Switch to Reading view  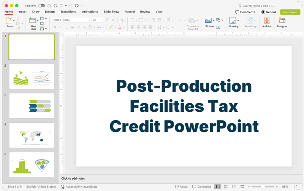pos(234,186)
